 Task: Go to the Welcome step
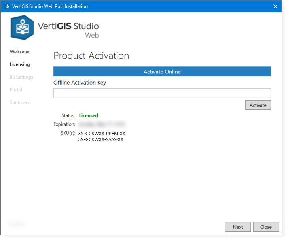(x=19, y=52)
